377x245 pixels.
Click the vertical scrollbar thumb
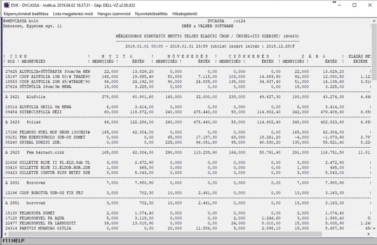click(x=374, y=52)
